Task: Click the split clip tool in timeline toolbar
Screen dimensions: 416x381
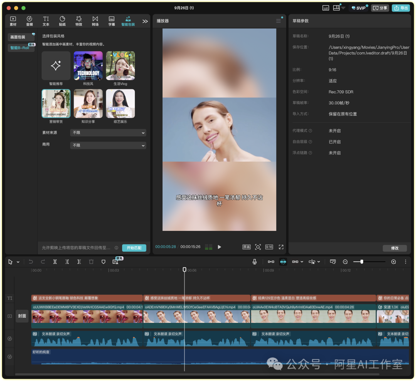Action: 55,262
